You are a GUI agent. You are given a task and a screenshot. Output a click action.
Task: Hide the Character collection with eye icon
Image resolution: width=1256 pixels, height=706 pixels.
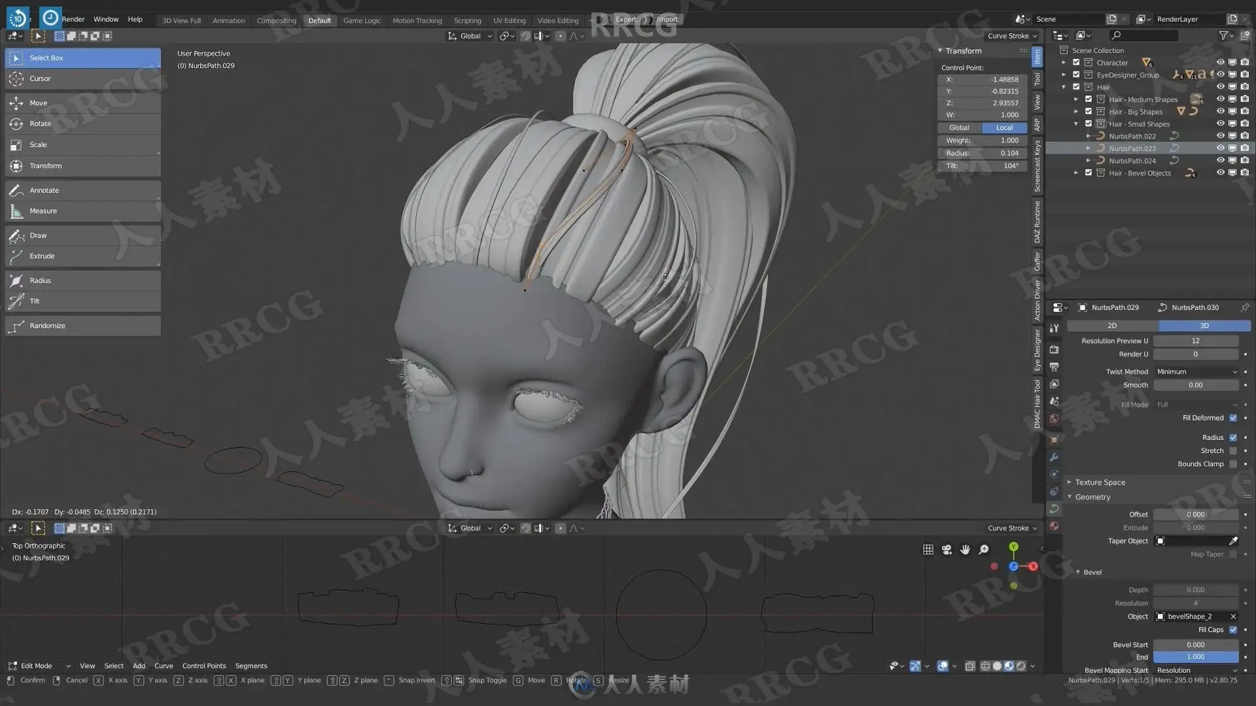(x=1220, y=63)
